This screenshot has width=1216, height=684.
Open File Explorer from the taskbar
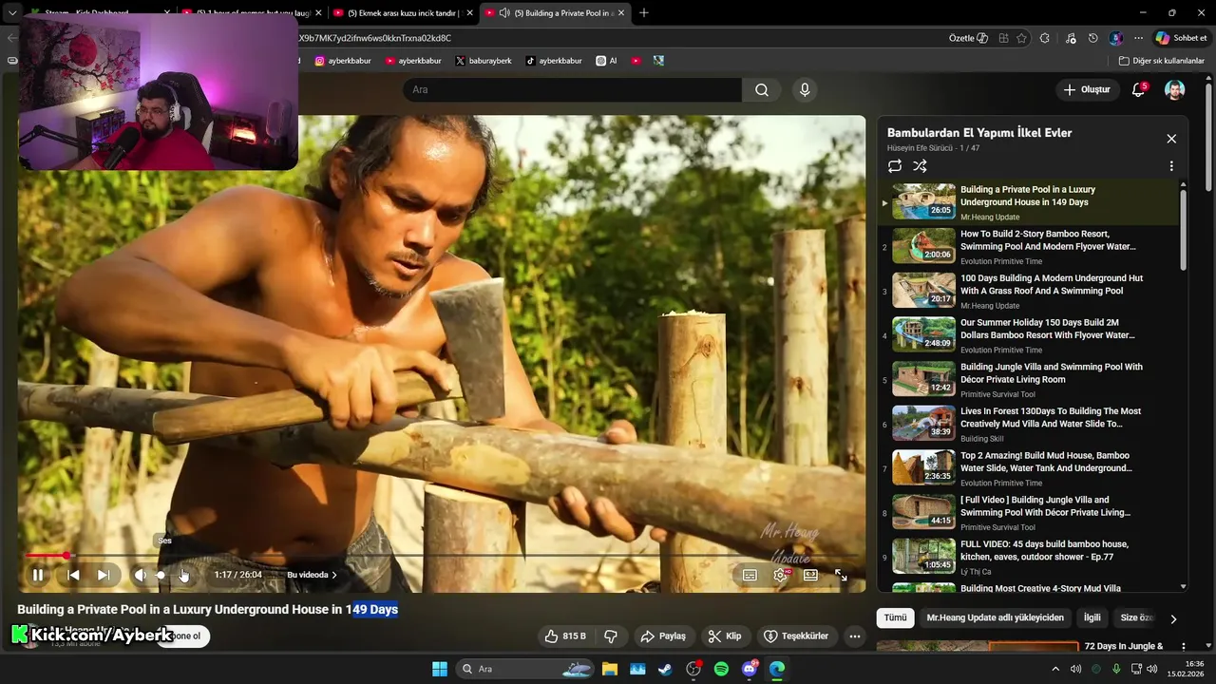click(x=609, y=669)
